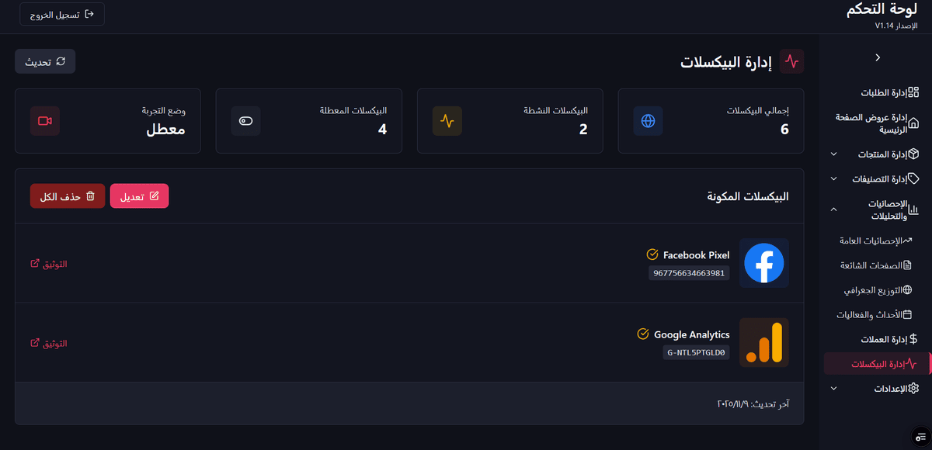Click the globe icon in إجمالي البيكسلات card
This screenshot has width=932, height=450.
coord(649,121)
